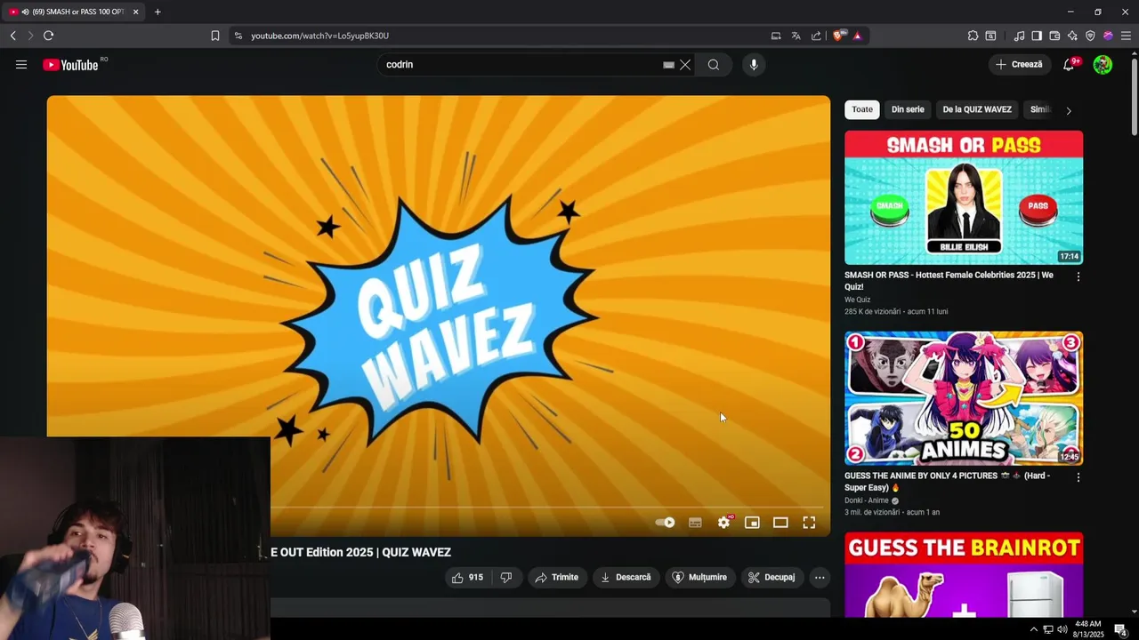1139x640 pixels.
Task: Like the video with 915 likes
Action: coord(467,578)
